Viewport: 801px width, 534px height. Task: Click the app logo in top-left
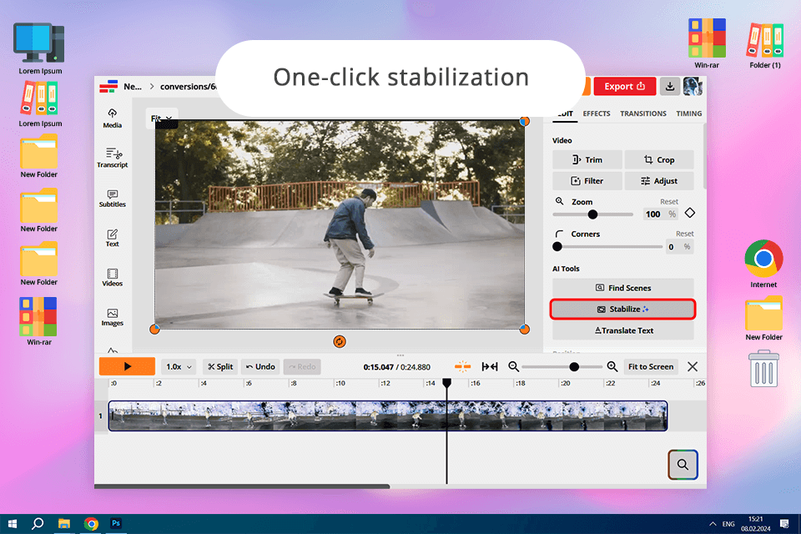108,87
